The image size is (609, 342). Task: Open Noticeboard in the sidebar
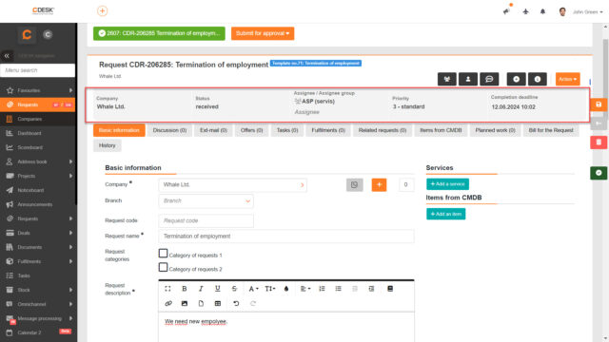point(38,190)
